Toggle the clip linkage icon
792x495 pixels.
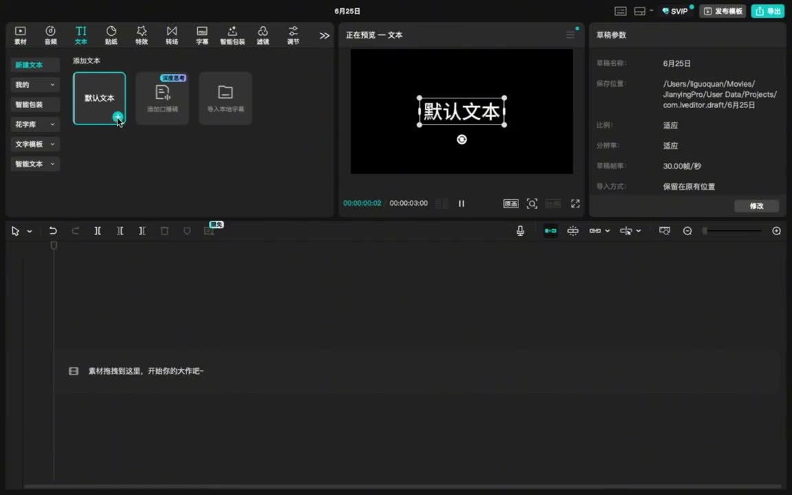coord(595,231)
